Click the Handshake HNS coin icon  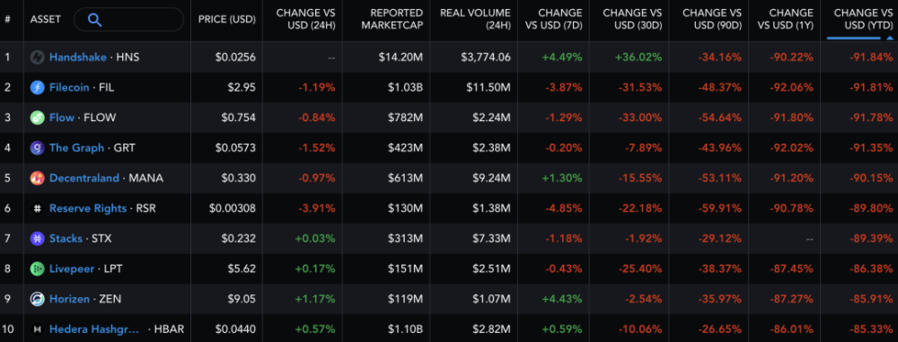tap(37, 57)
